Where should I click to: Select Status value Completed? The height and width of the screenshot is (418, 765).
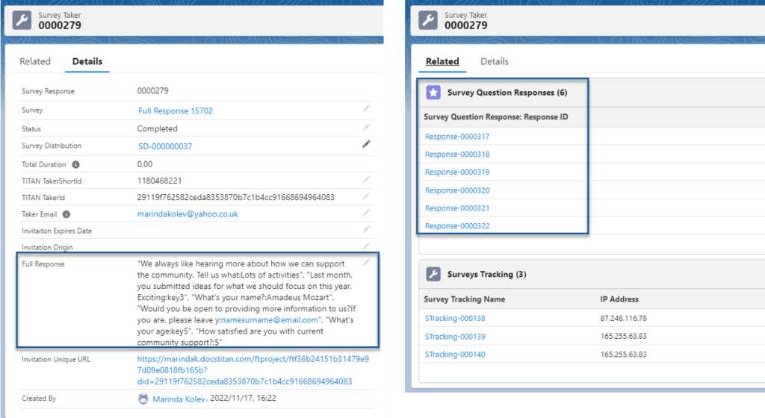point(157,128)
